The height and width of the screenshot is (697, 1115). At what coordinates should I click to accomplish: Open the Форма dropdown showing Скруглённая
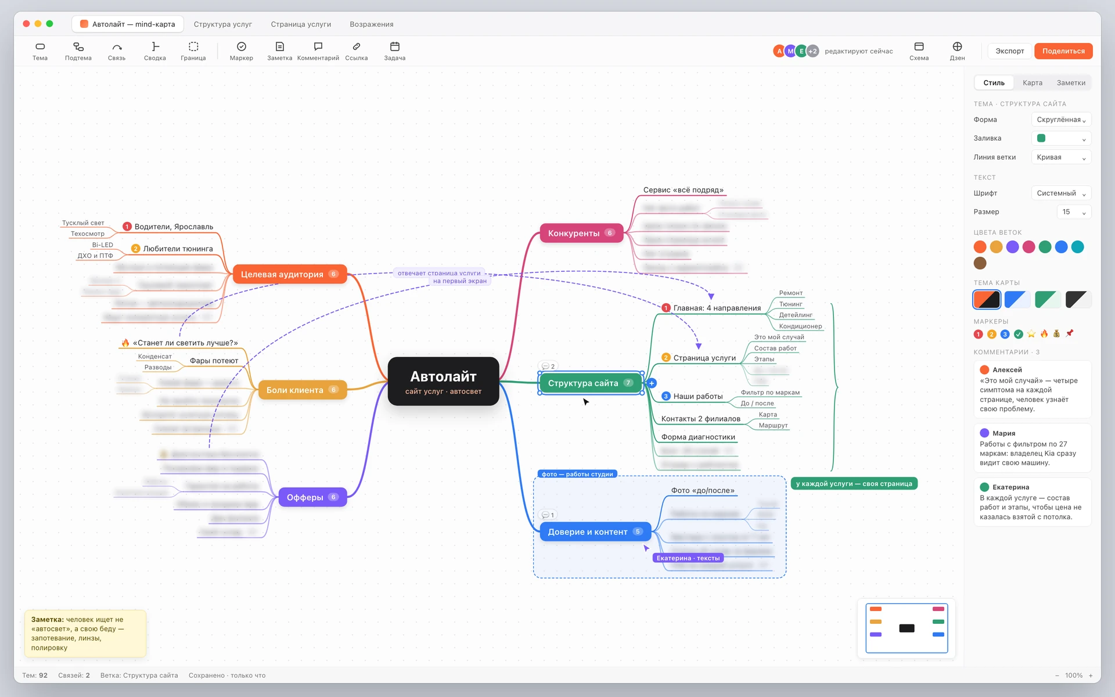pos(1061,120)
